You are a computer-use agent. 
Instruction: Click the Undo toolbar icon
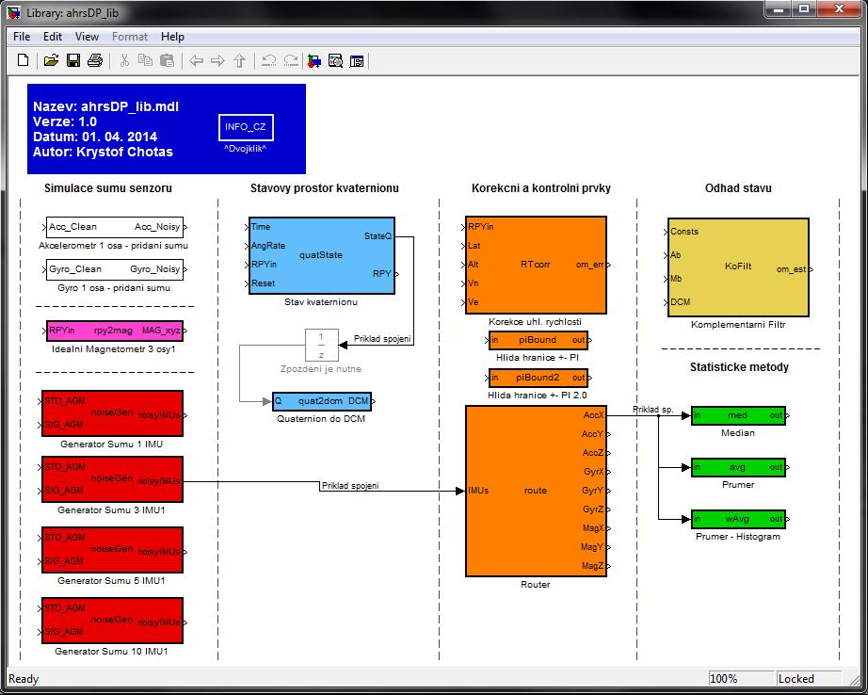click(269, 60)
